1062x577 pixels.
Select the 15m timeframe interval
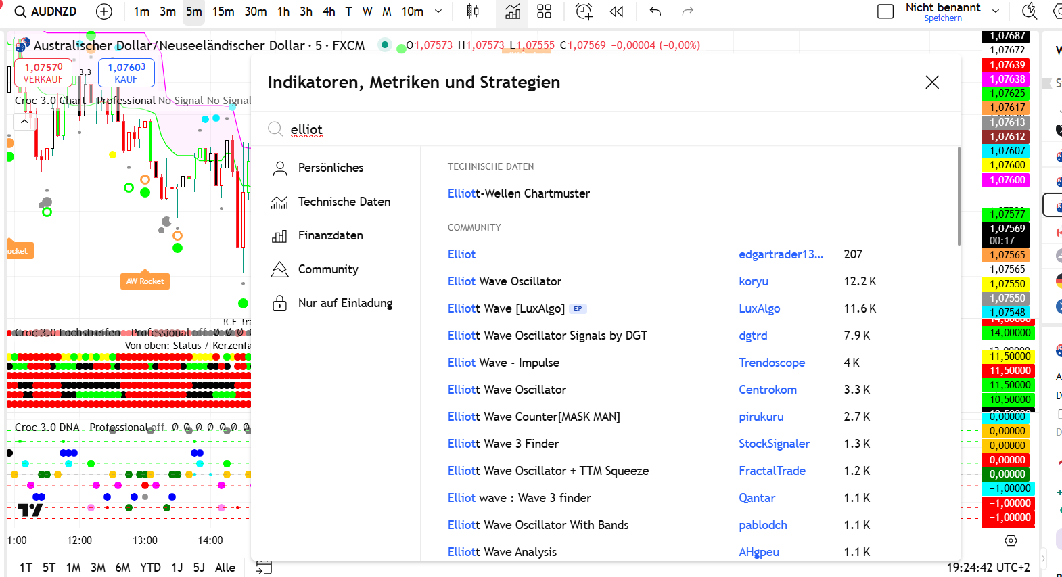click(x=223, y=11)
